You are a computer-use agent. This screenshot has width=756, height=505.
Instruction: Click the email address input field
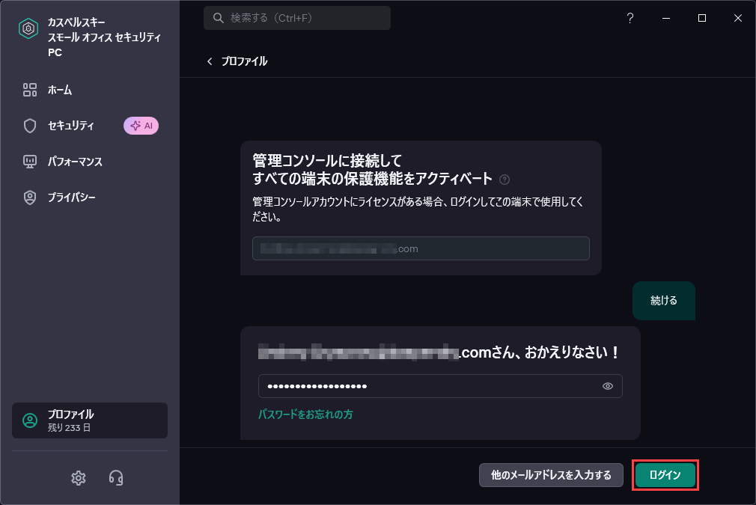point(421,248)
